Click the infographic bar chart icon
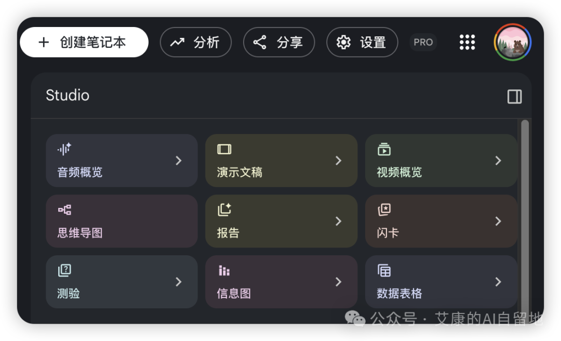The height and width of the screenshot is (341, 561). (224, 270)
